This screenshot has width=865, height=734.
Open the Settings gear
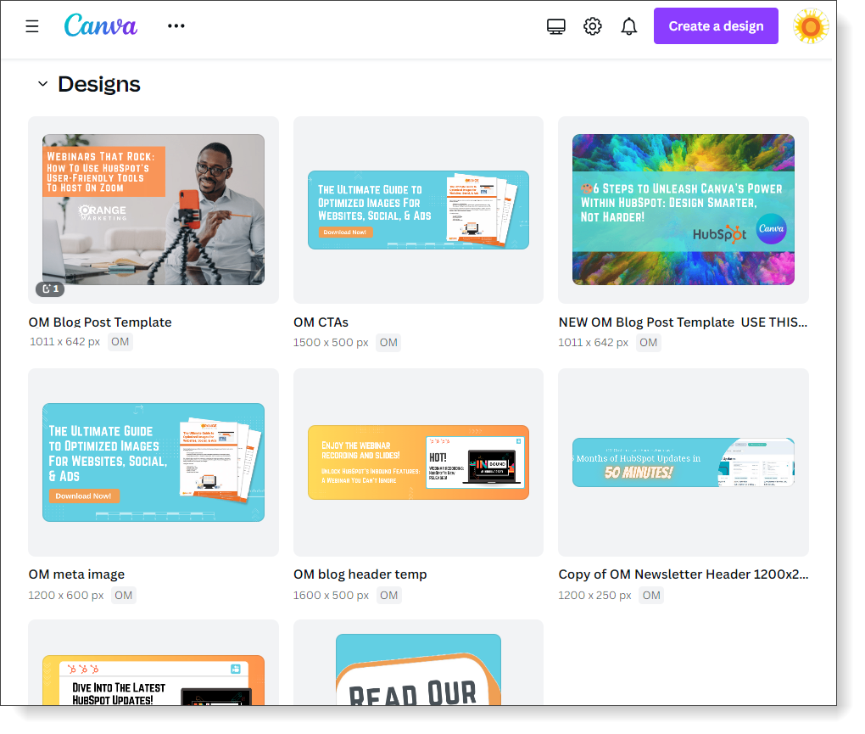(592, 25)
